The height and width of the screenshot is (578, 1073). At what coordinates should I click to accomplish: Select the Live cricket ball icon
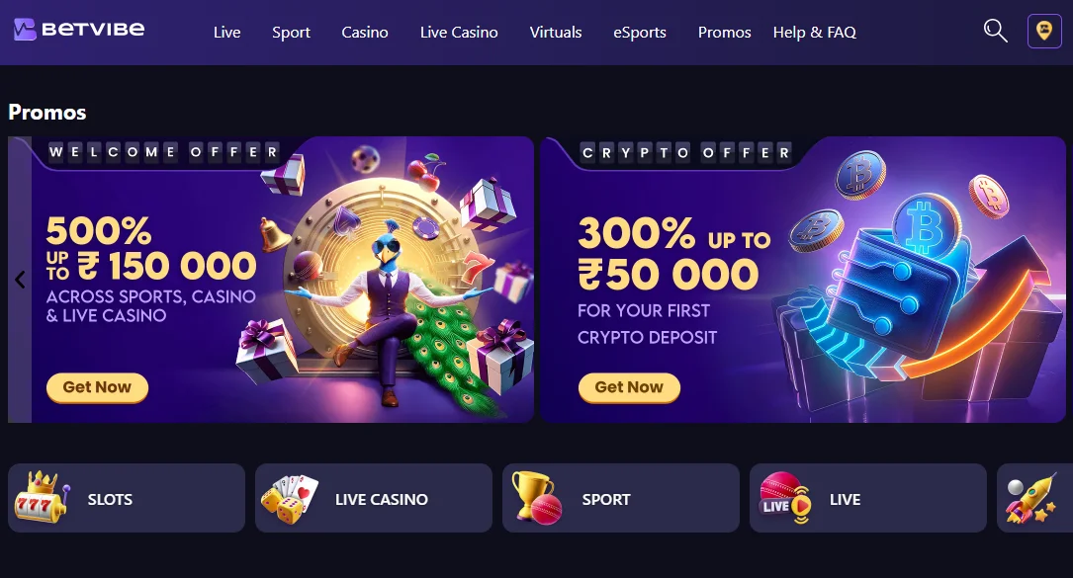click(x=785, y=498)
